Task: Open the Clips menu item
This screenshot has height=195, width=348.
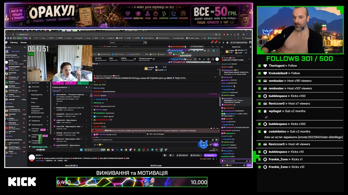Action: 33,102
